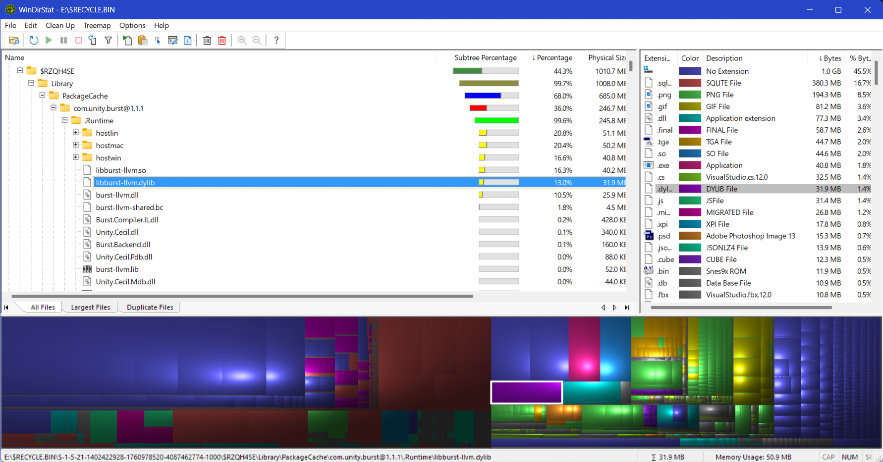Viewport: 883px width, 462px height.
Task: Open the File menu
Action: point(10,25)
